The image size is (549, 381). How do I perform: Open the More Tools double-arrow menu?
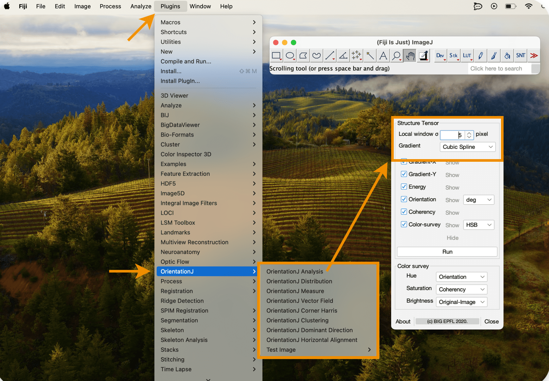(534, 56)
